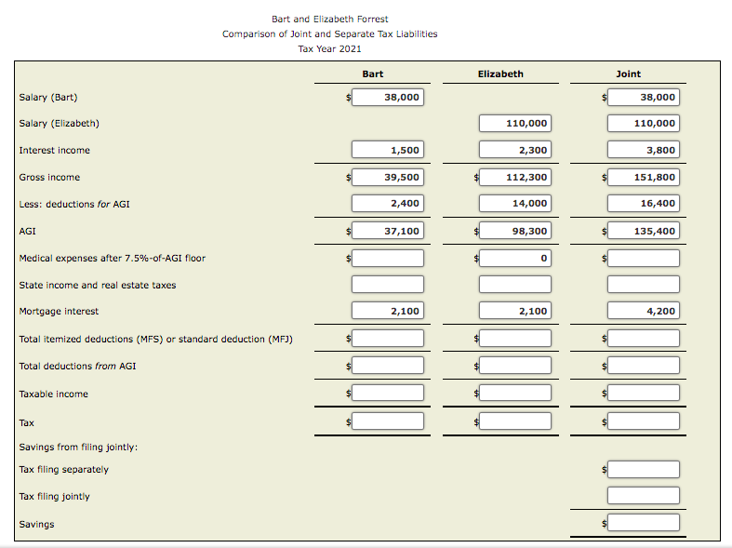
Task: Click the Savings result field
Action: coord(644,523)
